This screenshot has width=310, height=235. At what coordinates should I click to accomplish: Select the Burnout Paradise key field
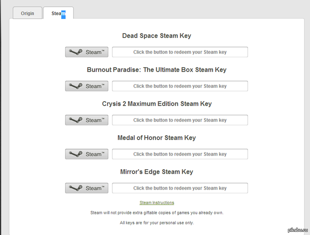[180, 86]
